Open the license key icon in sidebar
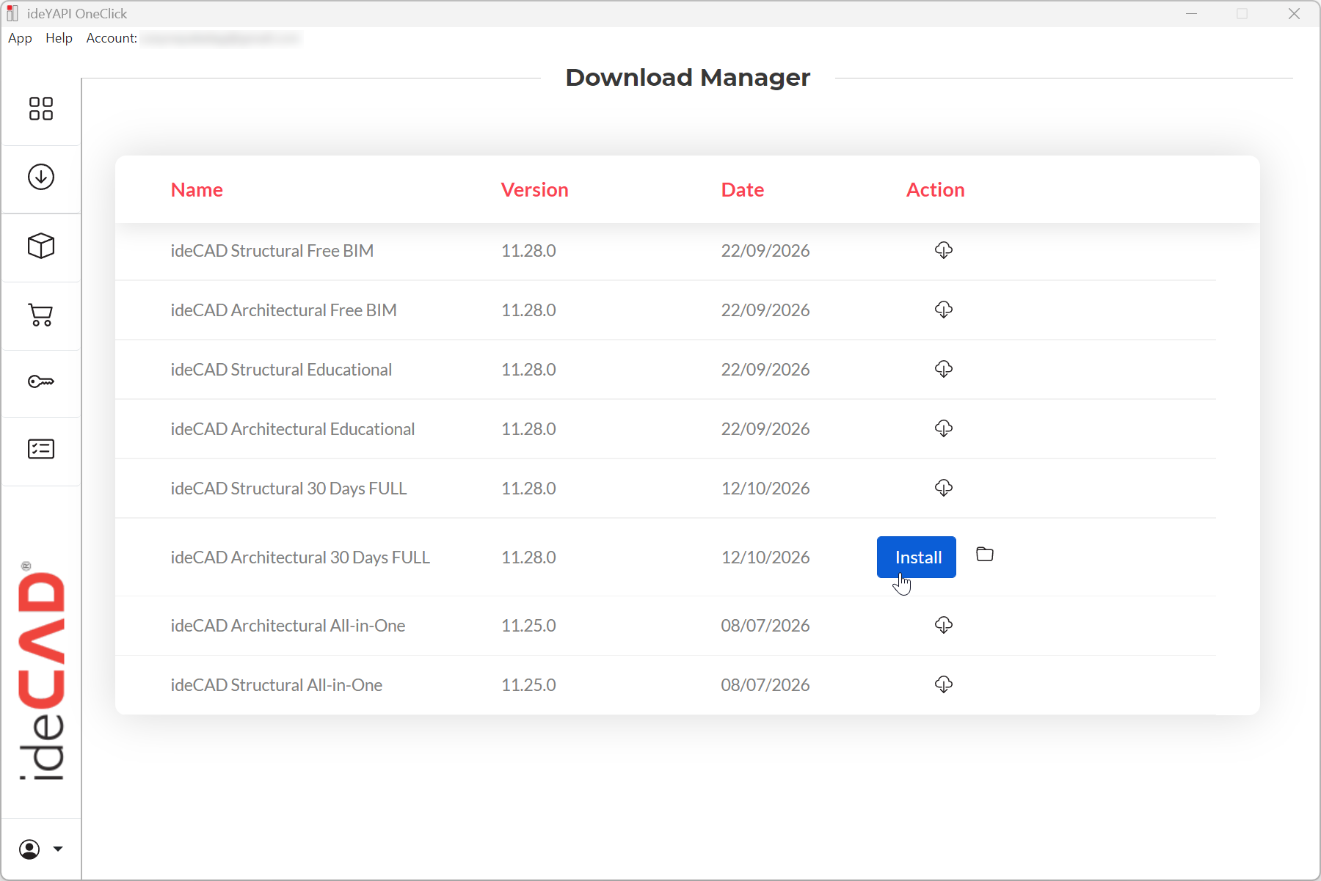The width and height of the screenshot is (1321, 881). pyautogui.click(x=41, y=381)
